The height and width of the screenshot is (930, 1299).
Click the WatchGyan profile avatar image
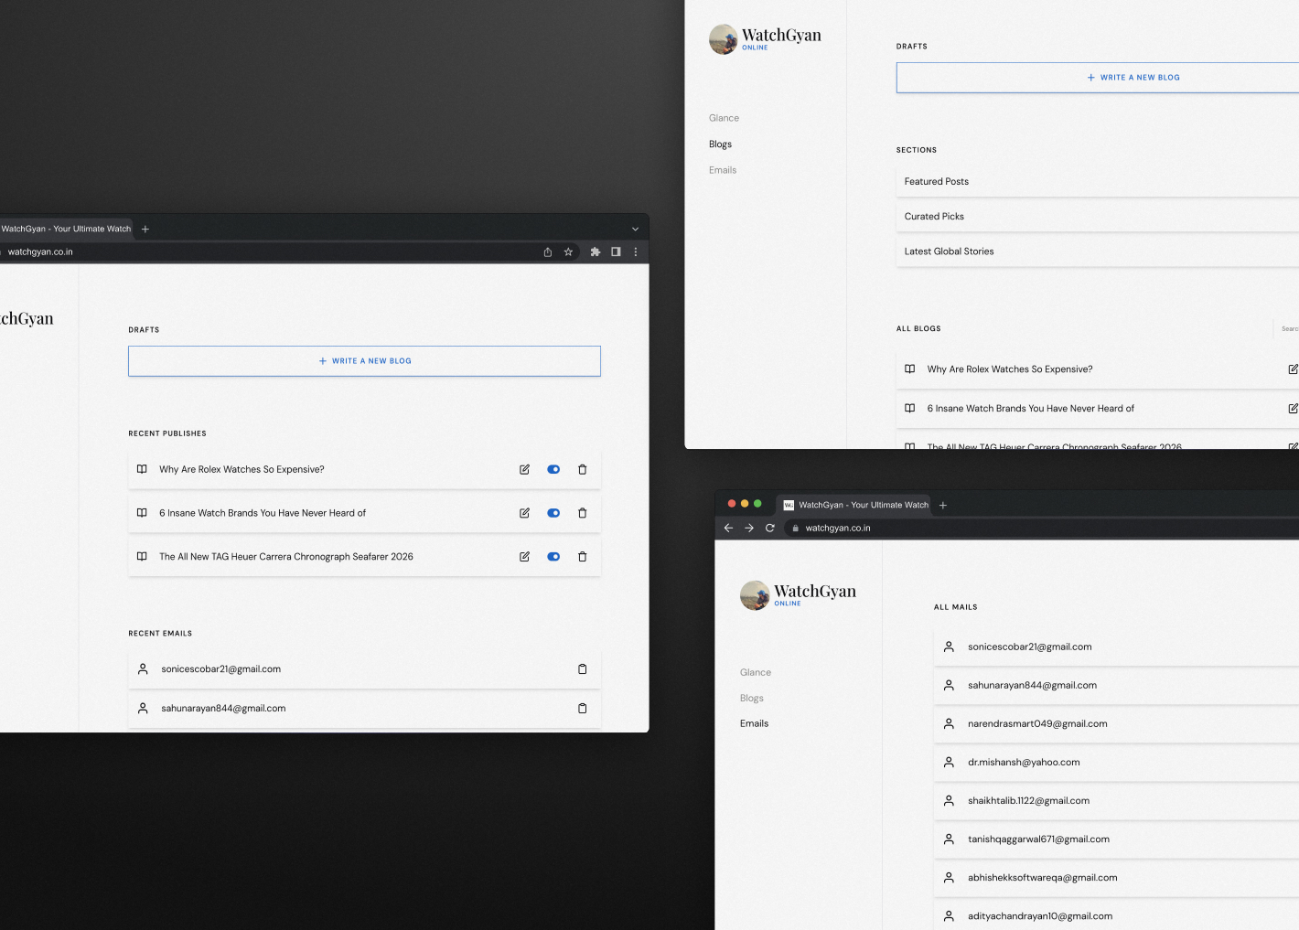coord(723,39)
